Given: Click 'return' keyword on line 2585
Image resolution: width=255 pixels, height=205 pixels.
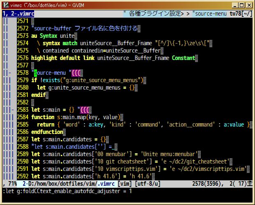Looking at the screenshot, I should [46, 124].
